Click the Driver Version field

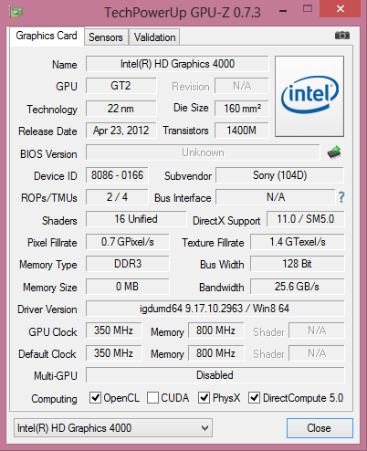click(x=215, y=309)
